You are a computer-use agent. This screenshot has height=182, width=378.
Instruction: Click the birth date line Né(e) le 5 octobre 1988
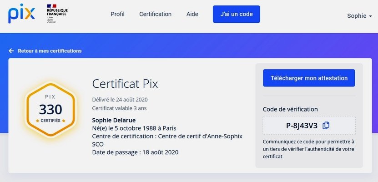pos(134,128)
